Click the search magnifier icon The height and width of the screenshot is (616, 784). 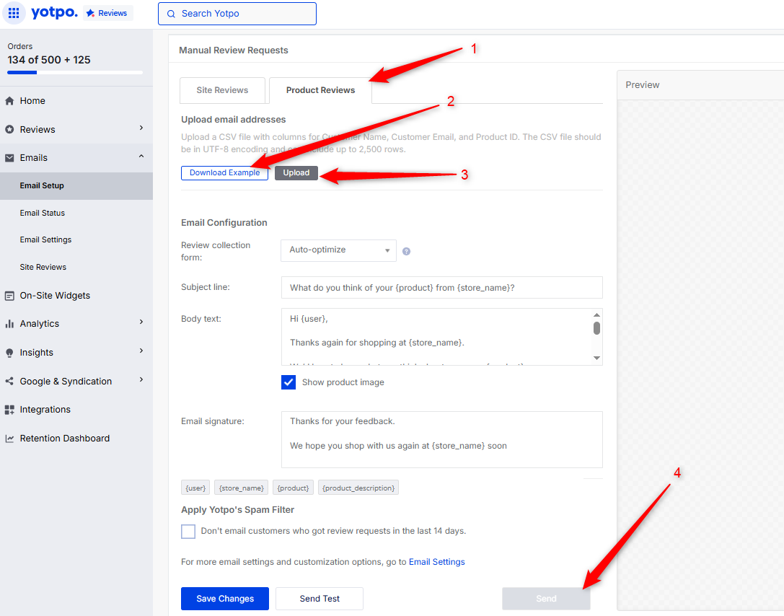[x=171, y=14]
